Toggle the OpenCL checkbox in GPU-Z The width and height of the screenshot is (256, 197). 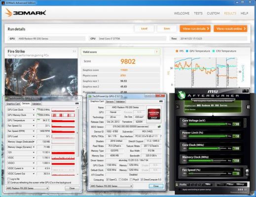(x=108, y=180)
